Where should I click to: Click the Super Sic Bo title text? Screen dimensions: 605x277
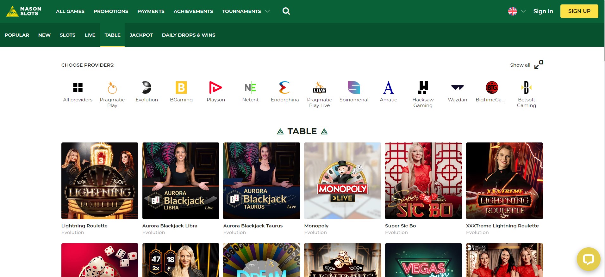[x=401, y=226]
